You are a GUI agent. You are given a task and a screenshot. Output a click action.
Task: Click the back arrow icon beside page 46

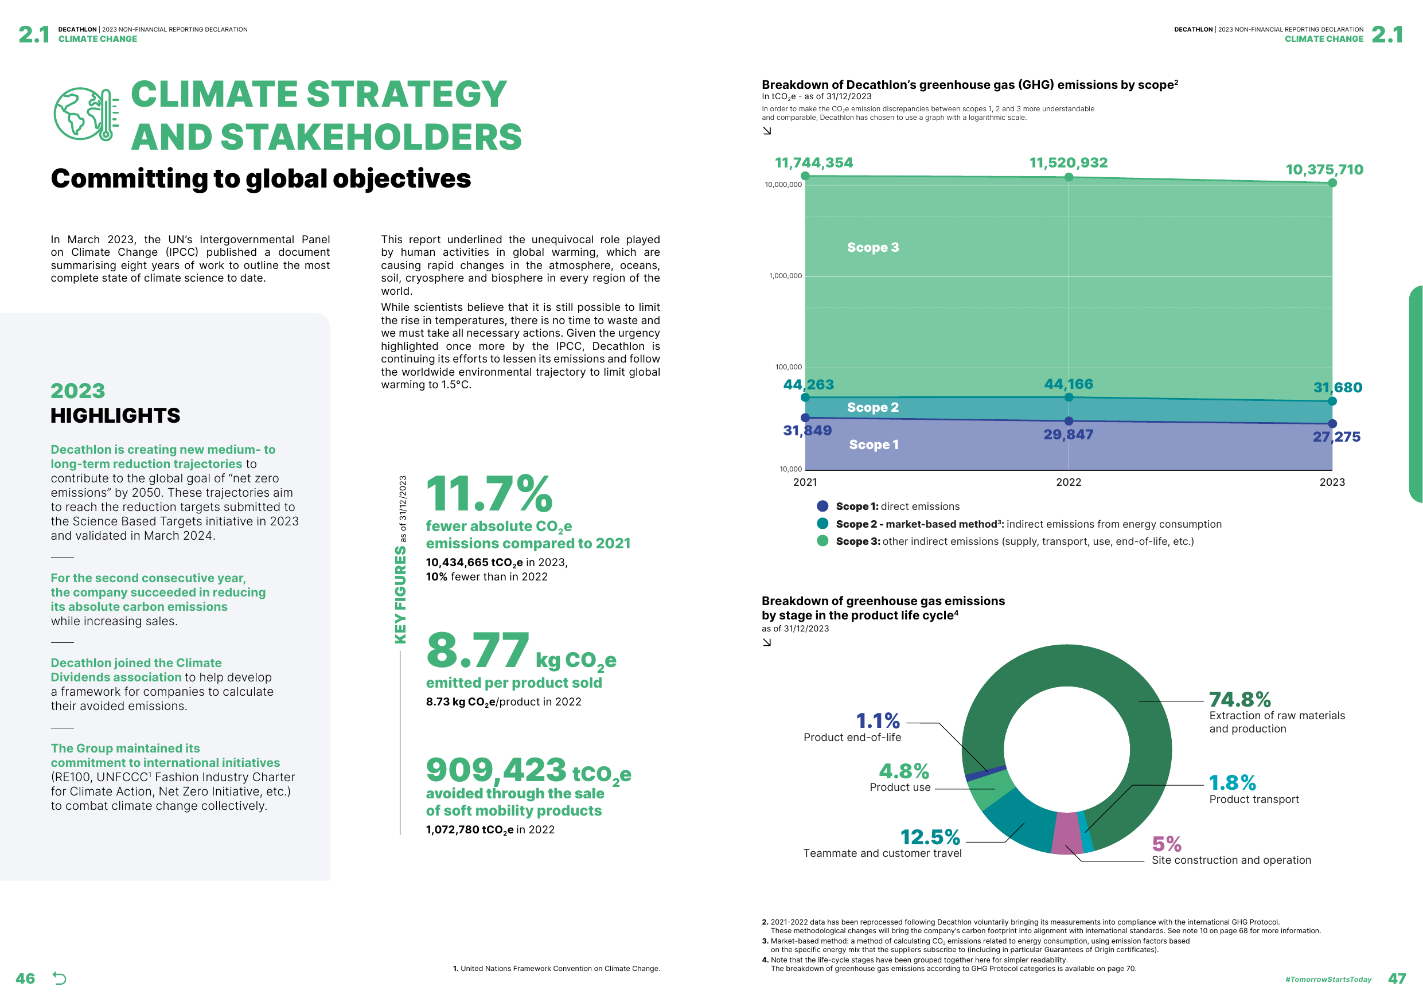tap(60, 978)
